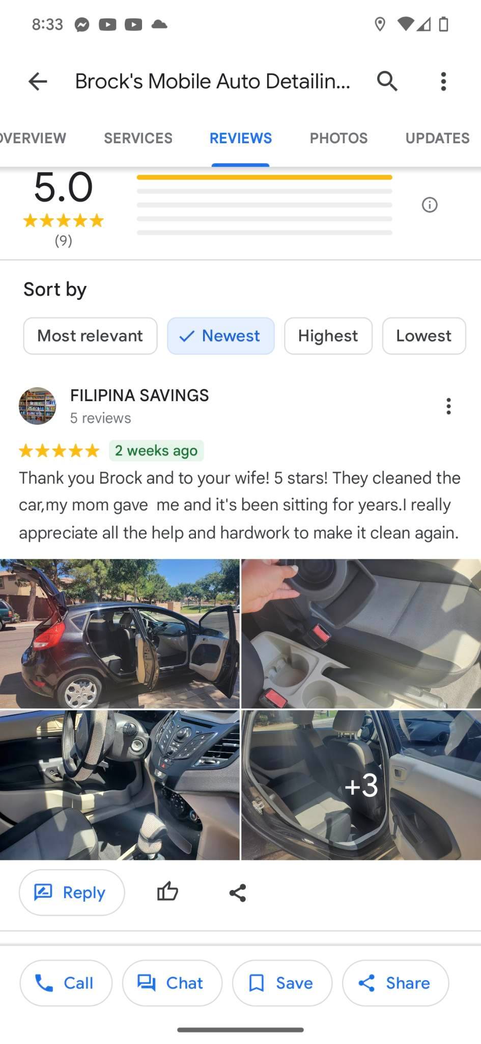Start a Chat with the business

(x=172, y=983)
